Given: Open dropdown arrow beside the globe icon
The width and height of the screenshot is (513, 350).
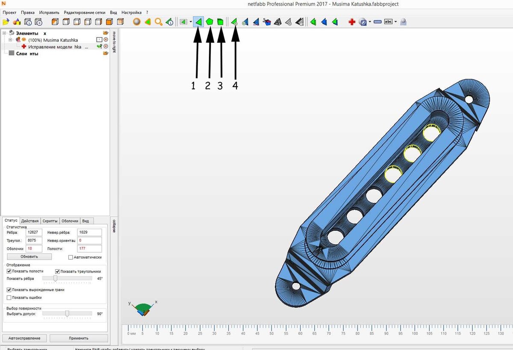Looking at the screenshot, I should 370,22.
